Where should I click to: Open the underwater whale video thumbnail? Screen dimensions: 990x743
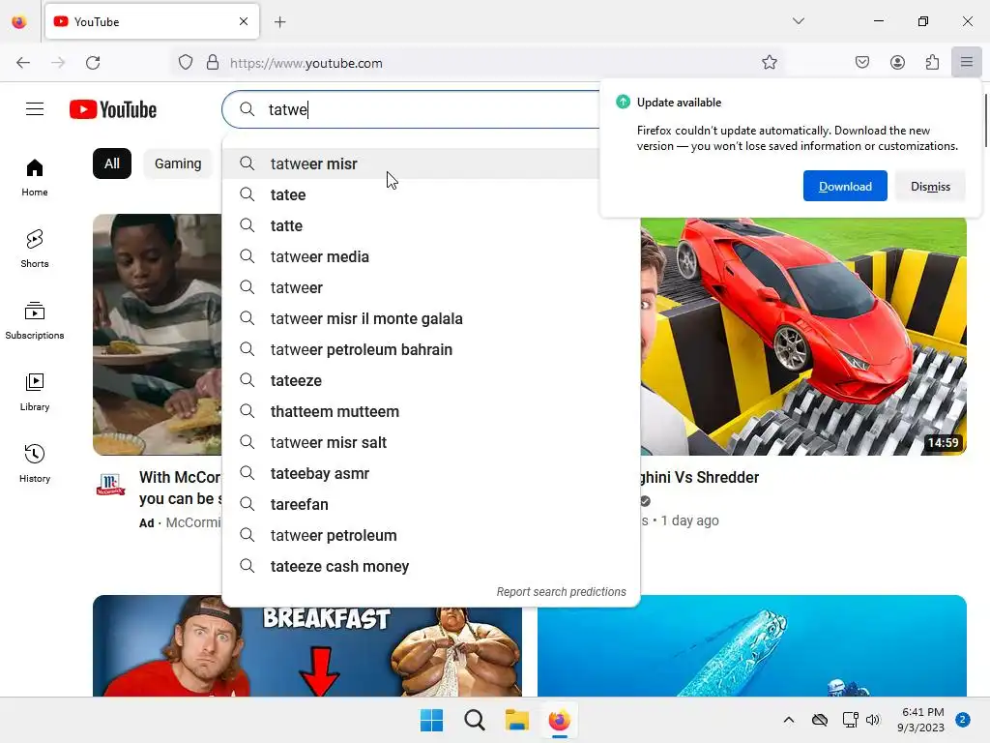tap(752, 645)
